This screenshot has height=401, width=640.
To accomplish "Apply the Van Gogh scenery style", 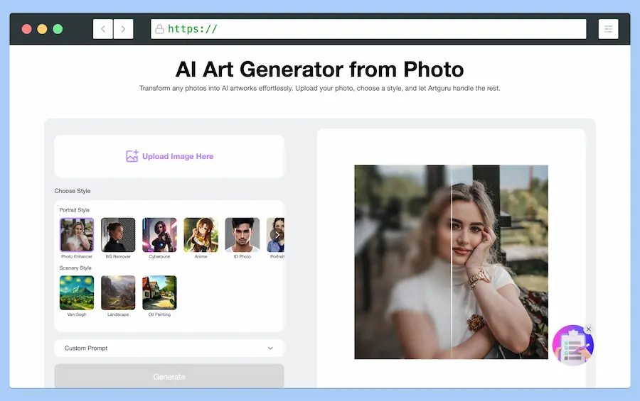I will [77, 292].
